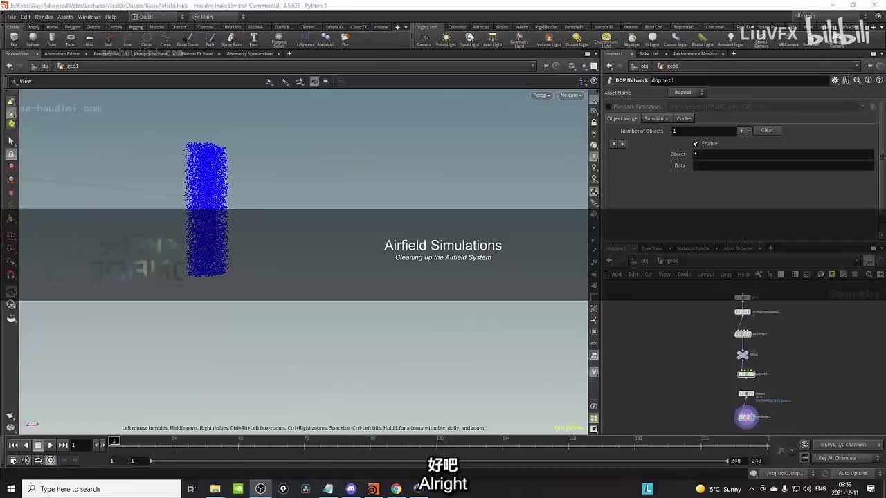Screen dimensions: 886x498
Task: Create a Sky Light
Action: (x=632, y=39)
